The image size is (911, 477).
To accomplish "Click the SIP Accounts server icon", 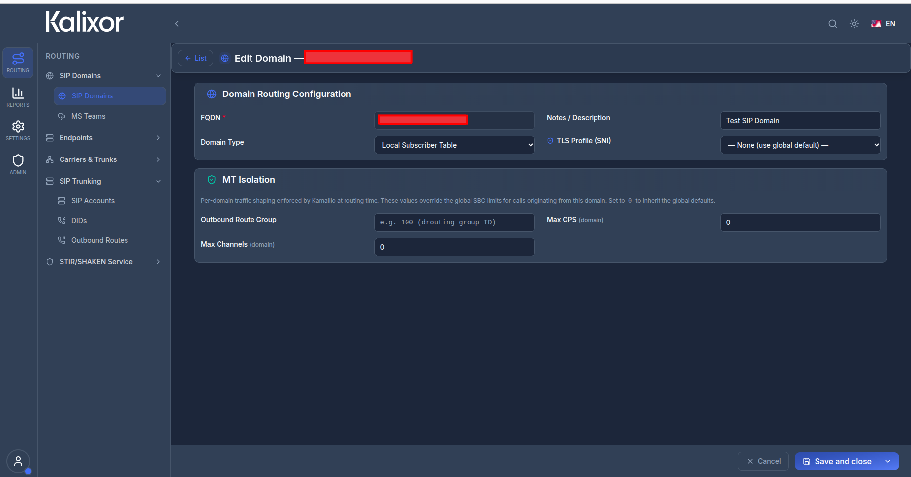I will [x=62, y=201].
